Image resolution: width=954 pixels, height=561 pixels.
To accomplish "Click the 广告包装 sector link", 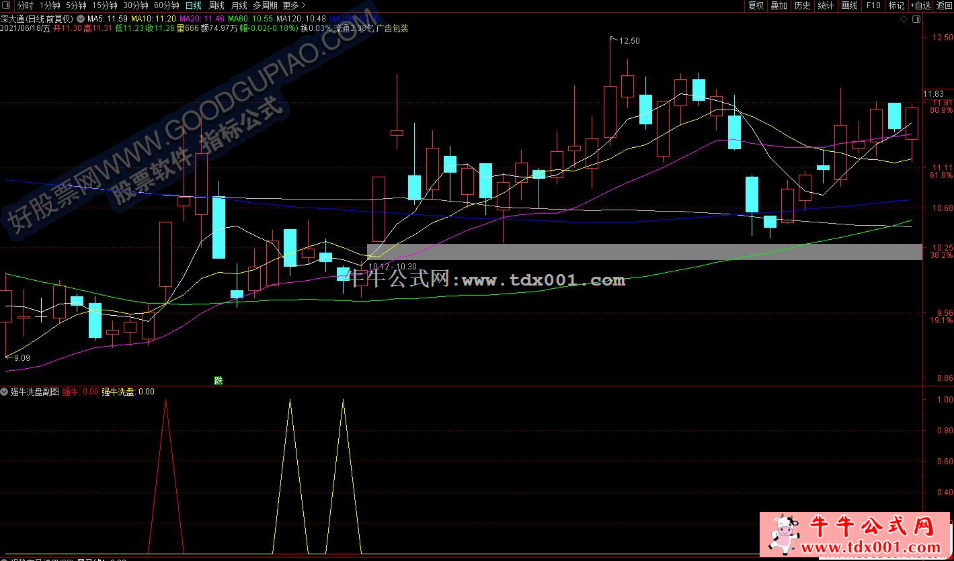I will (392, 29).
